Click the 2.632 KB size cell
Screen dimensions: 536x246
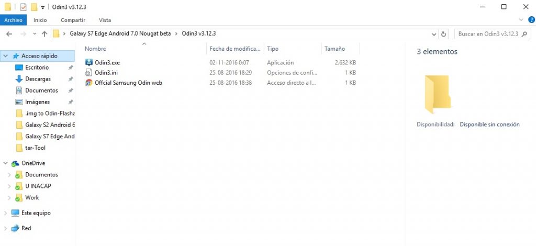pyautogui.click(x=345, y=62)
